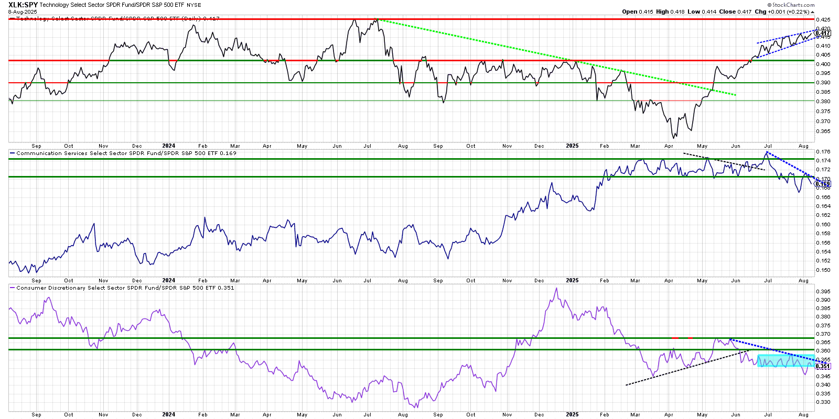Image resolution: width=839 pixels, height=419 pixels.
Task: Click the 0.417 last-price tag on top panel
Action: [x=823, y=33]
